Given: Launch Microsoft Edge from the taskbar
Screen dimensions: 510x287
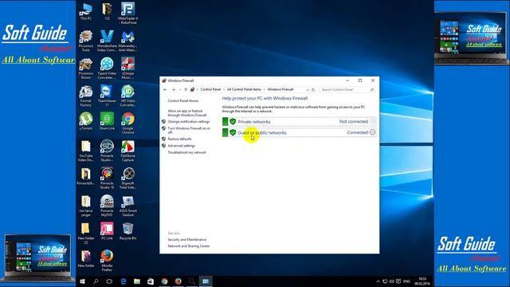Looking at the screenshot, I should [124, 281].
